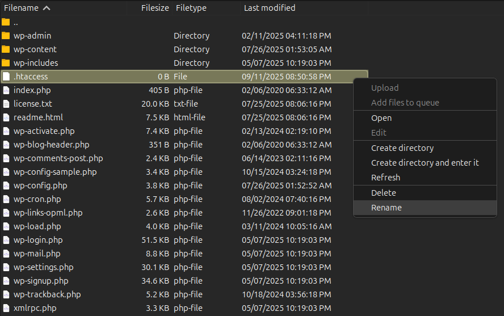
Task: Select the 'license.txt' file name
Action: point(33,104)
